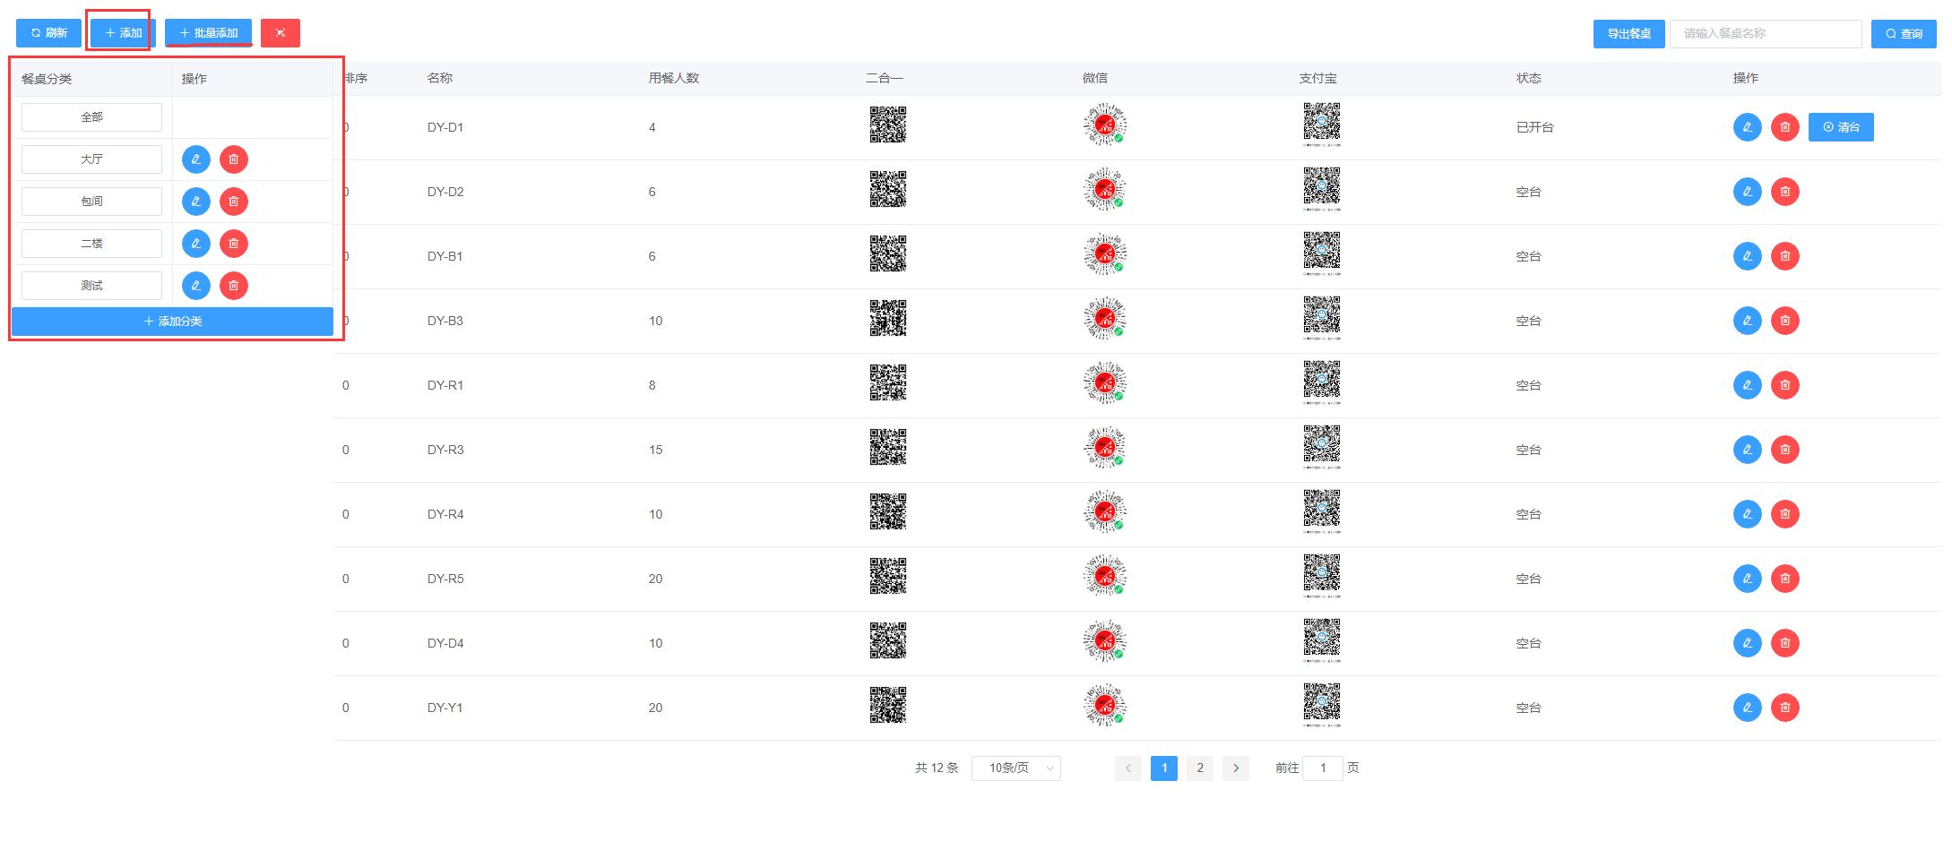Edit table DY-R5

pyautogui.click(x=1748, y=579)
